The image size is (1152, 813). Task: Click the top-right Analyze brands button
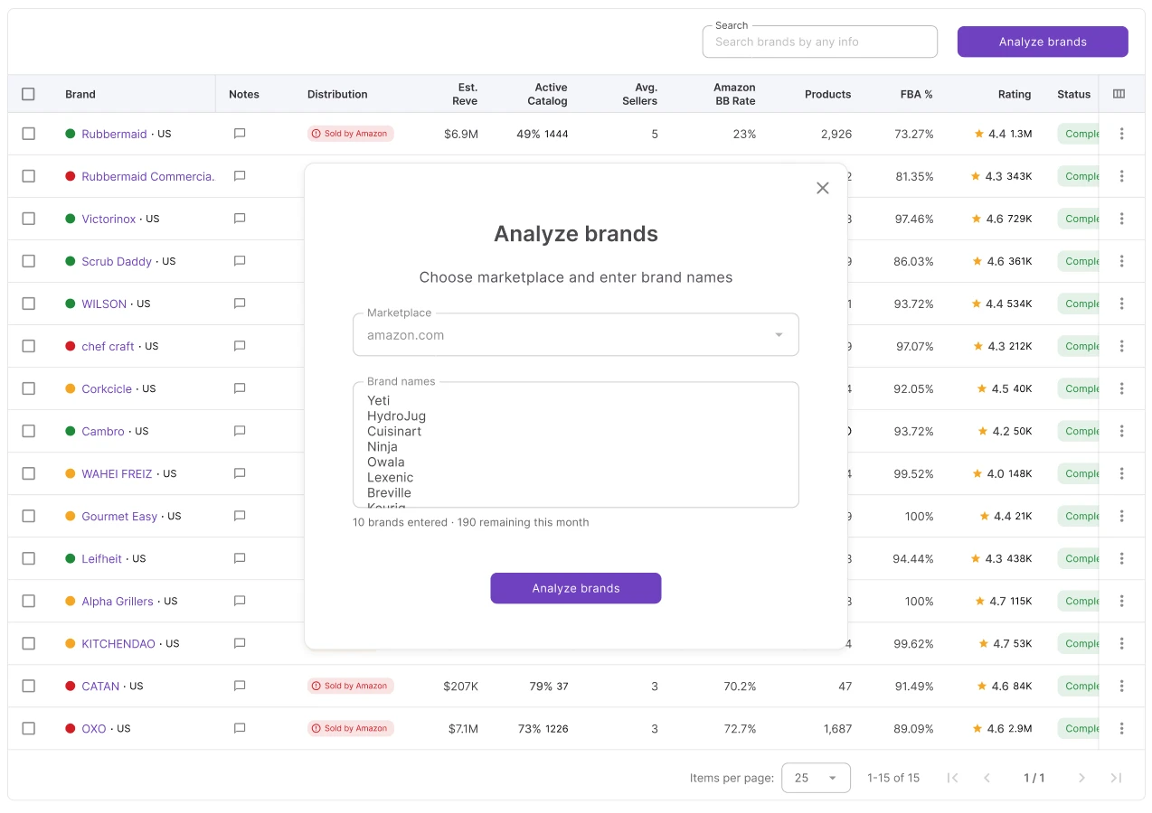pos(1043,42)
